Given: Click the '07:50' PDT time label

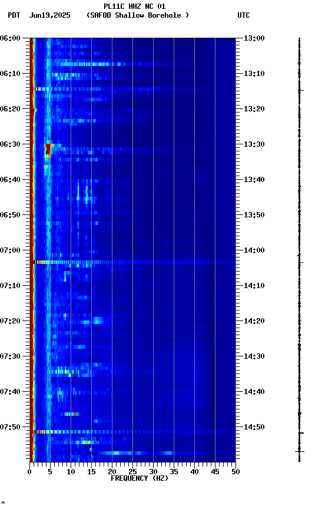Looking at the screenshot, I should click(x=10, y=427).
